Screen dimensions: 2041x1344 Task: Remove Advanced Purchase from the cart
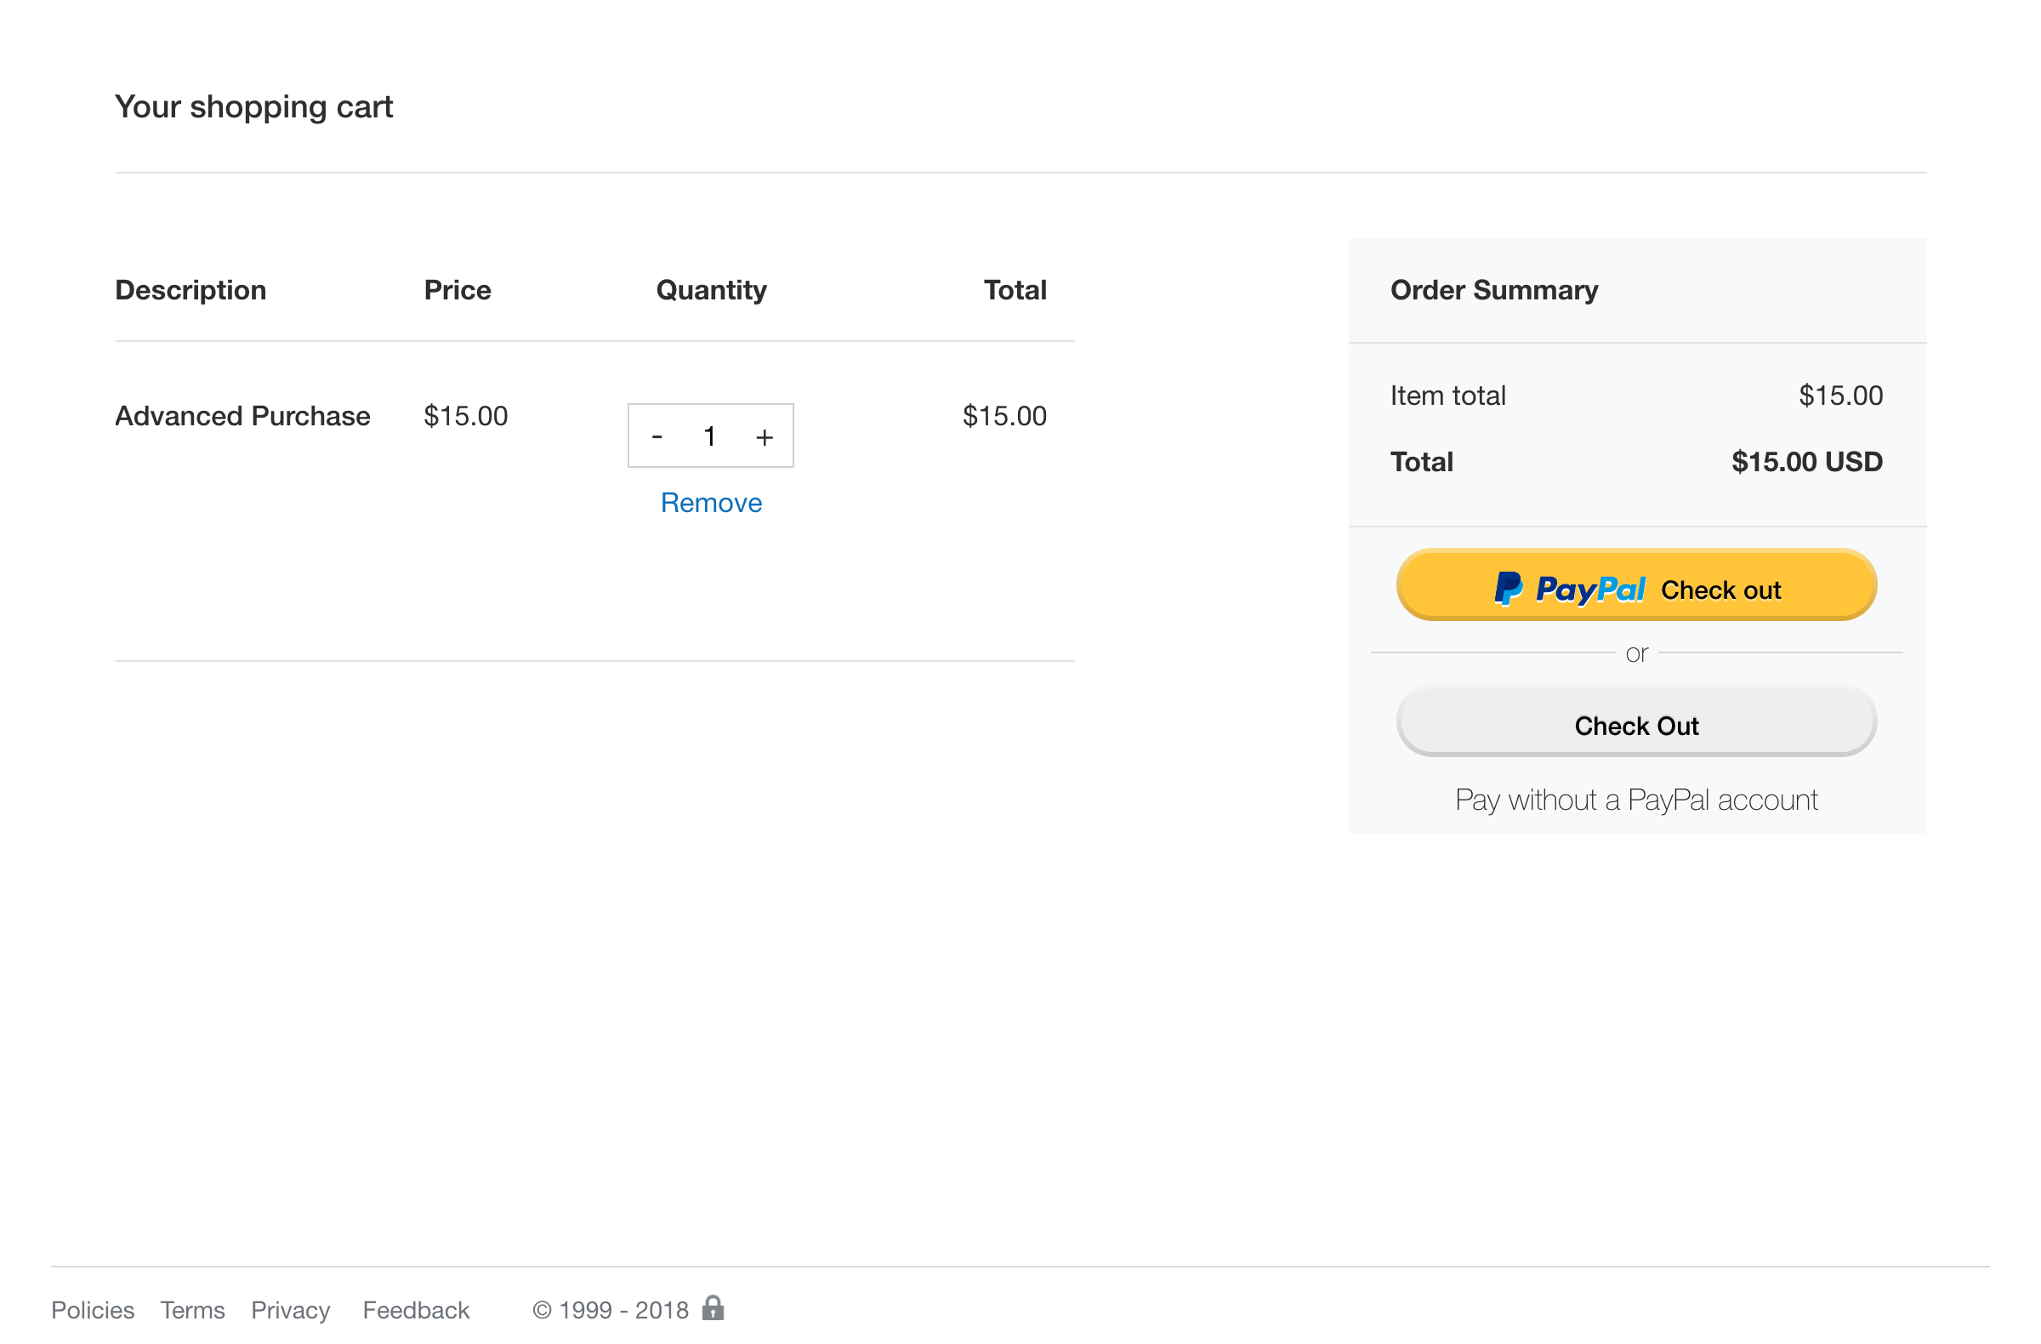711,503
